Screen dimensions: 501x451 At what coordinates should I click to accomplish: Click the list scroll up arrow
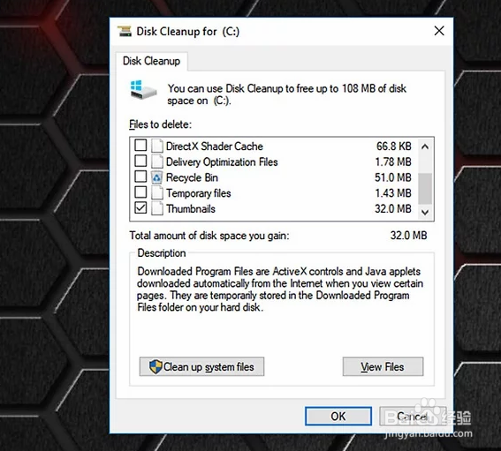coord(425,147)
